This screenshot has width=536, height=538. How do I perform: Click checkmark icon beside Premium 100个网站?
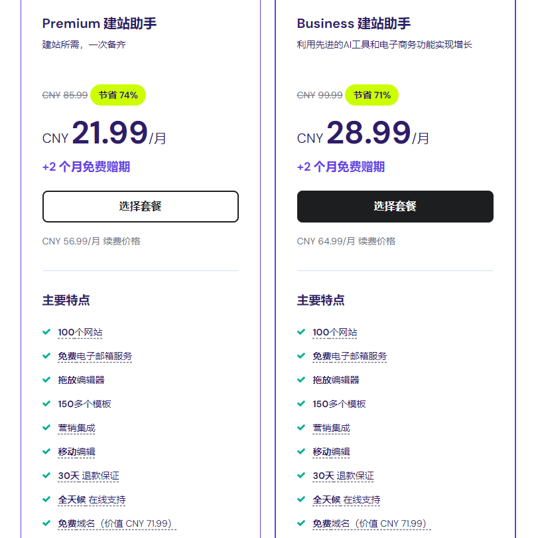[x=46, y=331]
